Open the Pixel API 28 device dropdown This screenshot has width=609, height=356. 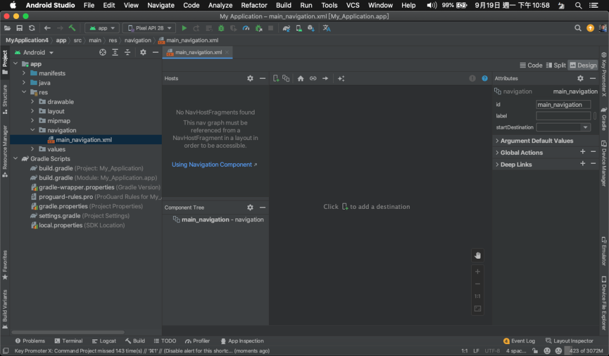tap(149, 28)
